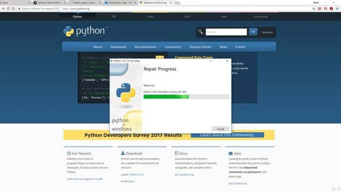Click the Jobs briefcase icon
The height and width of the screenshot is (192, 341).
click(x=231, y=153)
